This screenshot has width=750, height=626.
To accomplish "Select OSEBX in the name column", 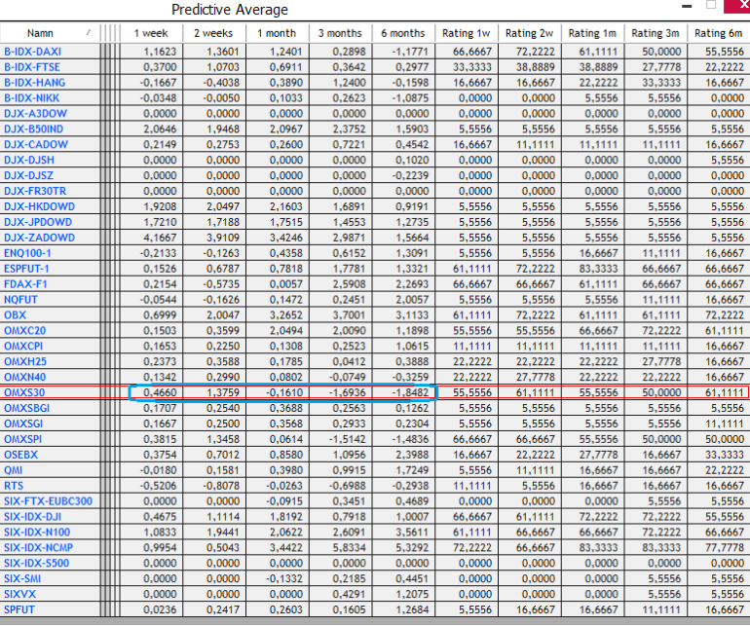I will pyautogui.click(x=21, y=455).
